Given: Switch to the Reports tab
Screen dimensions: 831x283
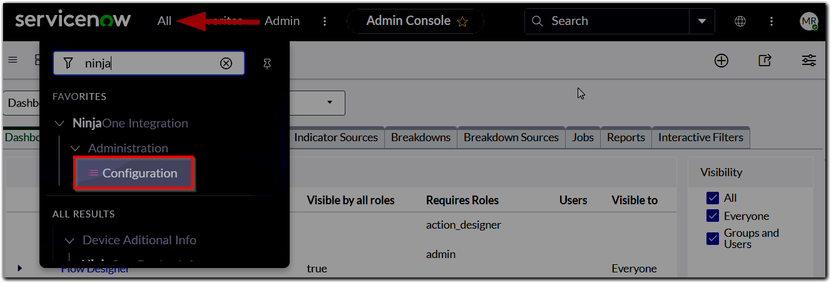Looking at the screenshot, I should click(626, 137).
